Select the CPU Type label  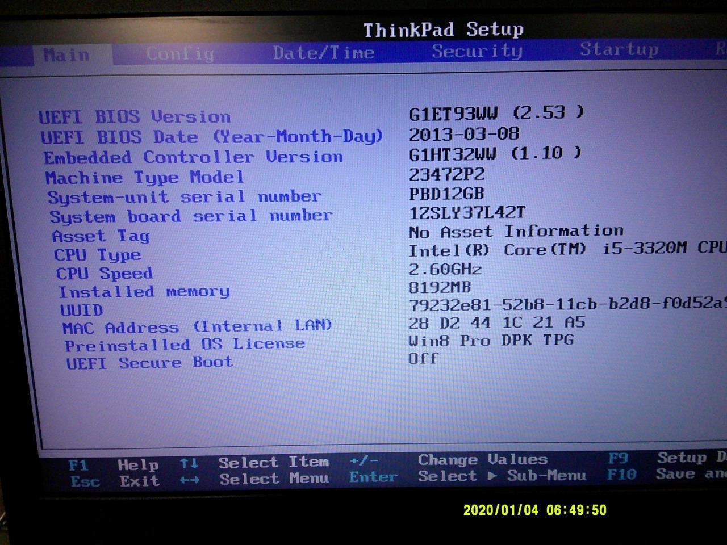[97, 255]
